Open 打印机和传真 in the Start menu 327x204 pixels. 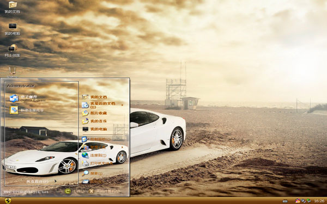coord(97,163)
